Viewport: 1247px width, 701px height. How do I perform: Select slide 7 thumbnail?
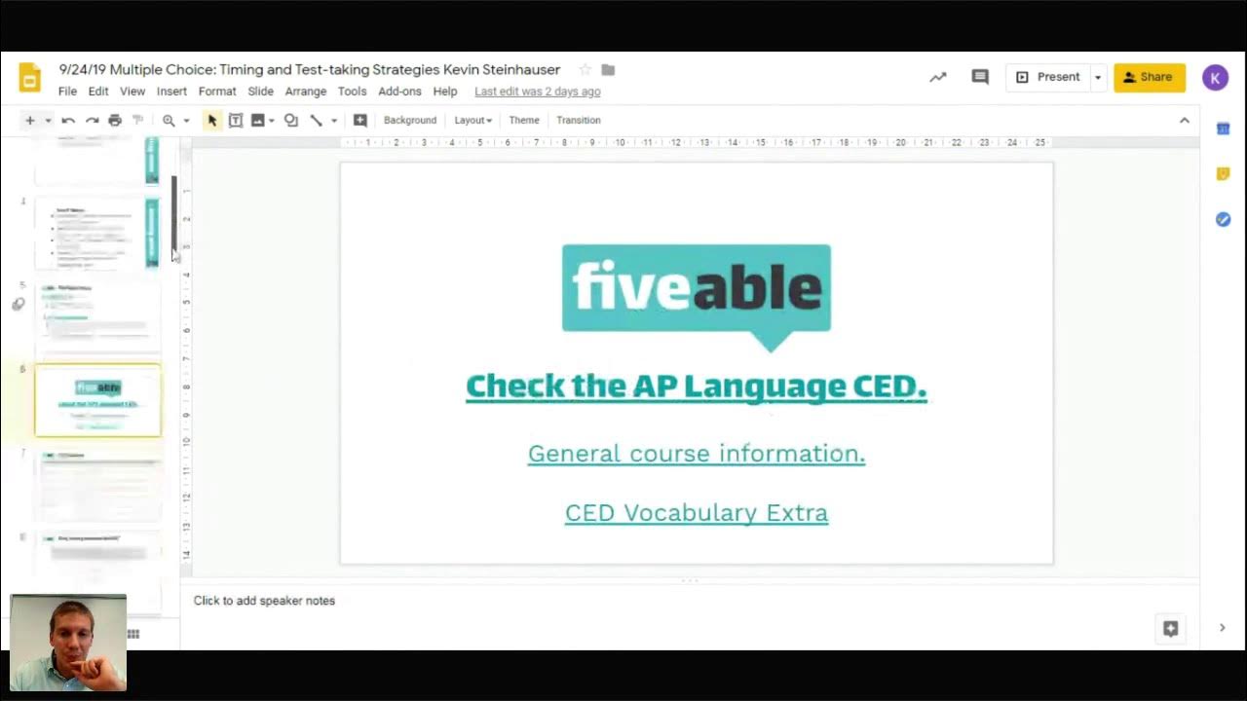point(97,484)
